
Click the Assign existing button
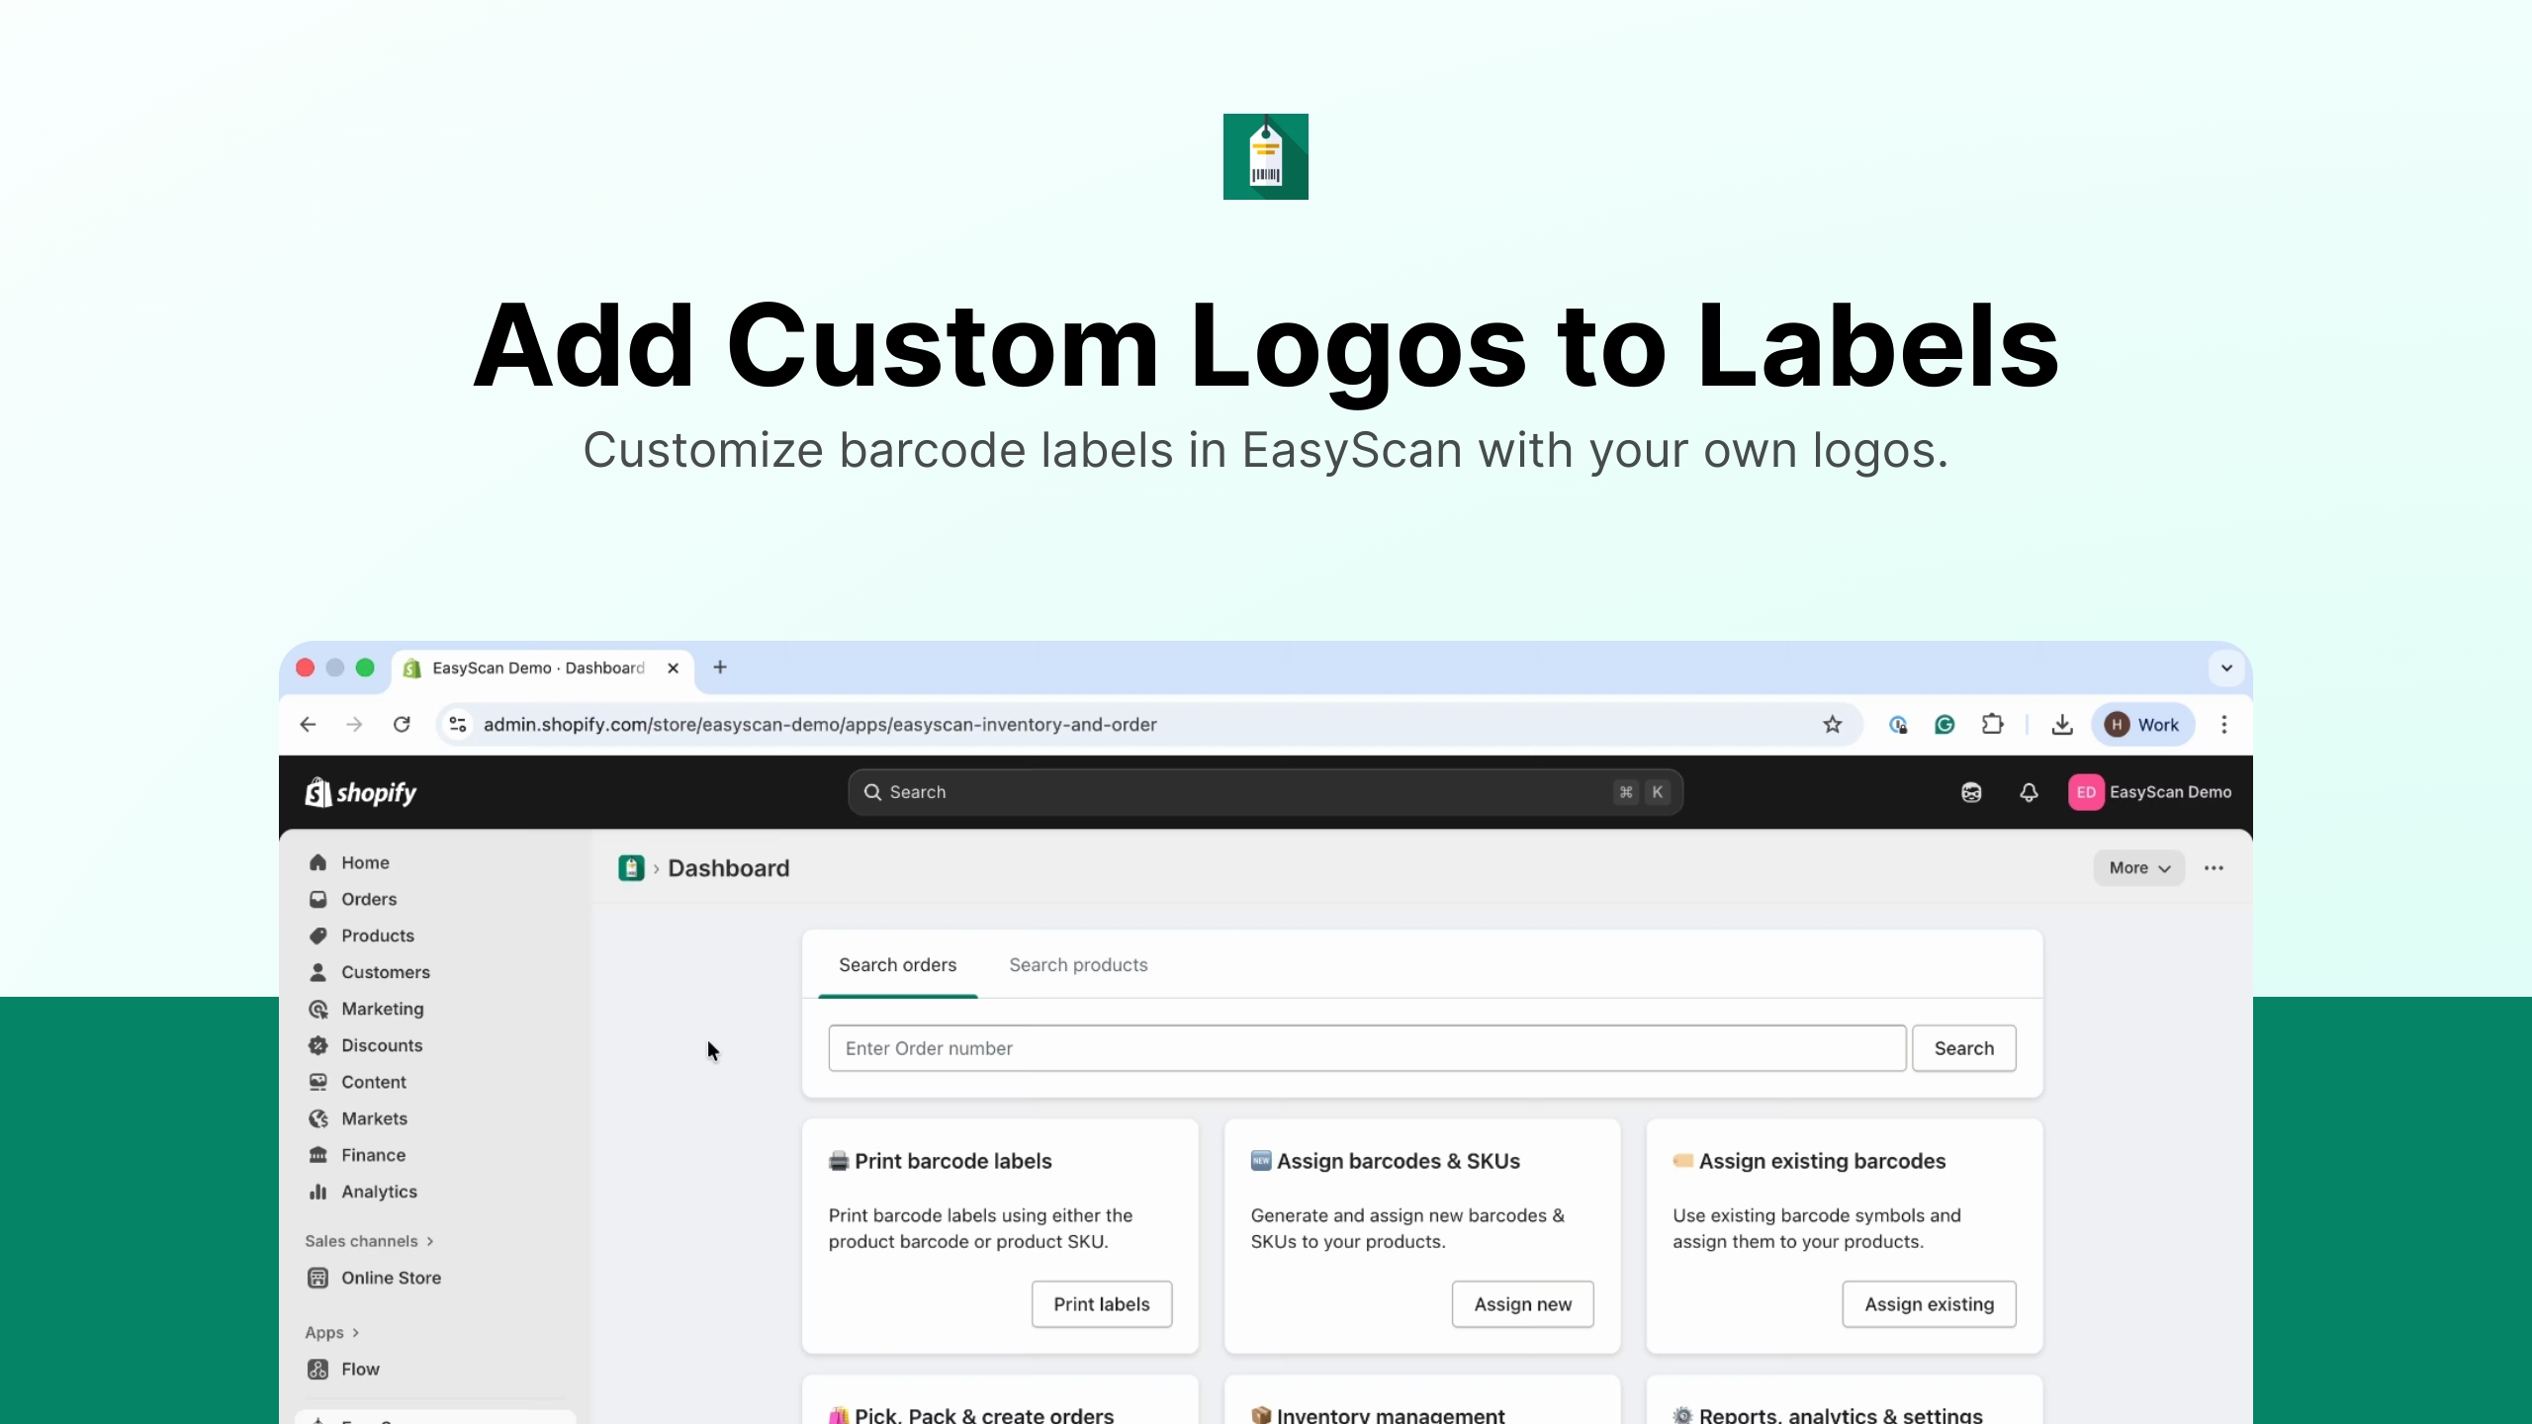(x=1929, y=1304)
